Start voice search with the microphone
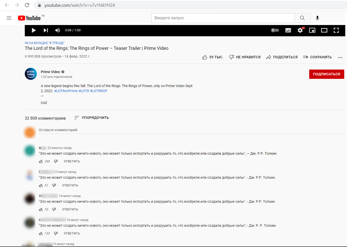 click(x=317, y=18)
